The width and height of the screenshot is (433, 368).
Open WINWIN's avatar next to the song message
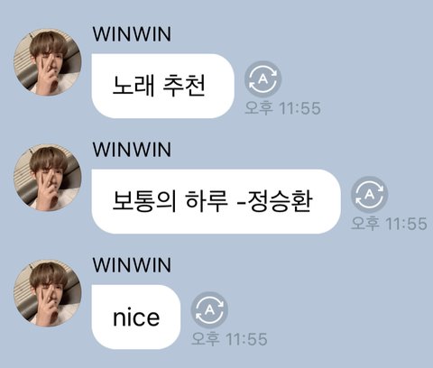[x=48, y=178]
